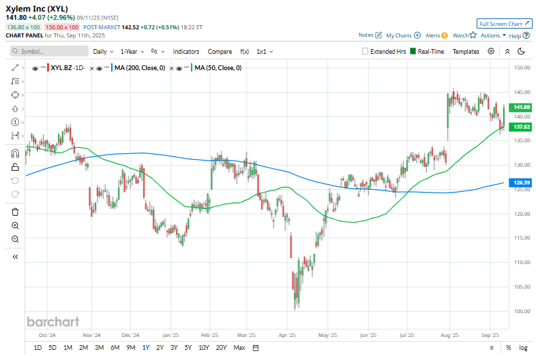Open the Alerts warning icon

(x=445, y=35)
